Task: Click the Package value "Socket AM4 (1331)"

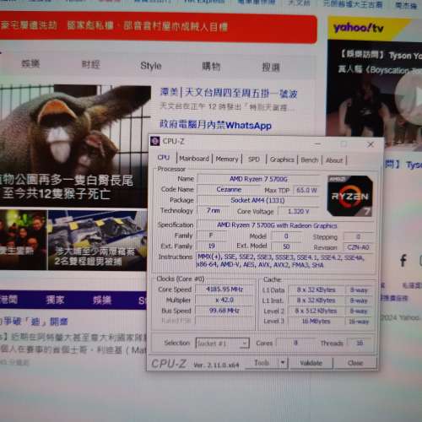Action: pos(257,200)
